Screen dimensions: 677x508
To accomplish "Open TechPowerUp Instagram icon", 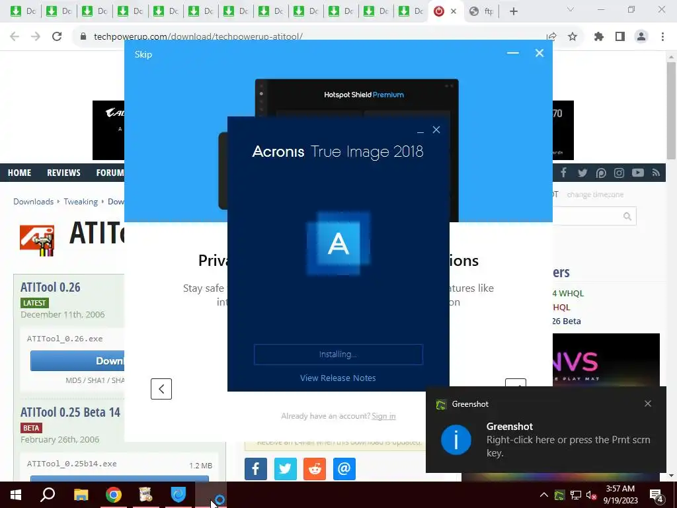I will [619, 173].
